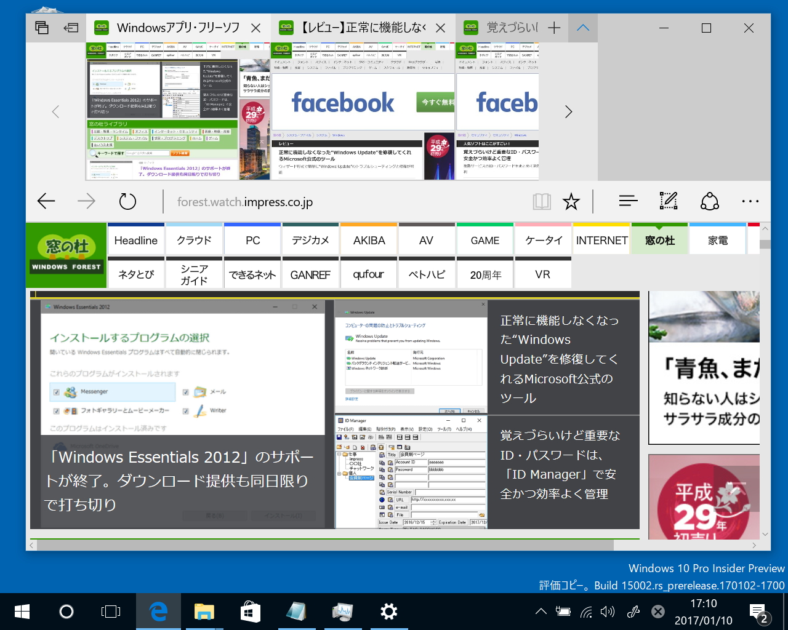788x630 pixels.
Task: Open the Headline section of the site
Action: (x=135, y=240)
